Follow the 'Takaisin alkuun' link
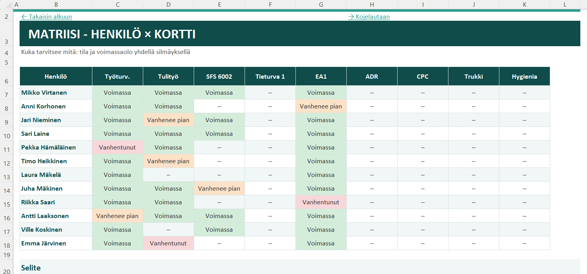Image resolution: width=587 pixels, height=274 pixels. [47, 16]
